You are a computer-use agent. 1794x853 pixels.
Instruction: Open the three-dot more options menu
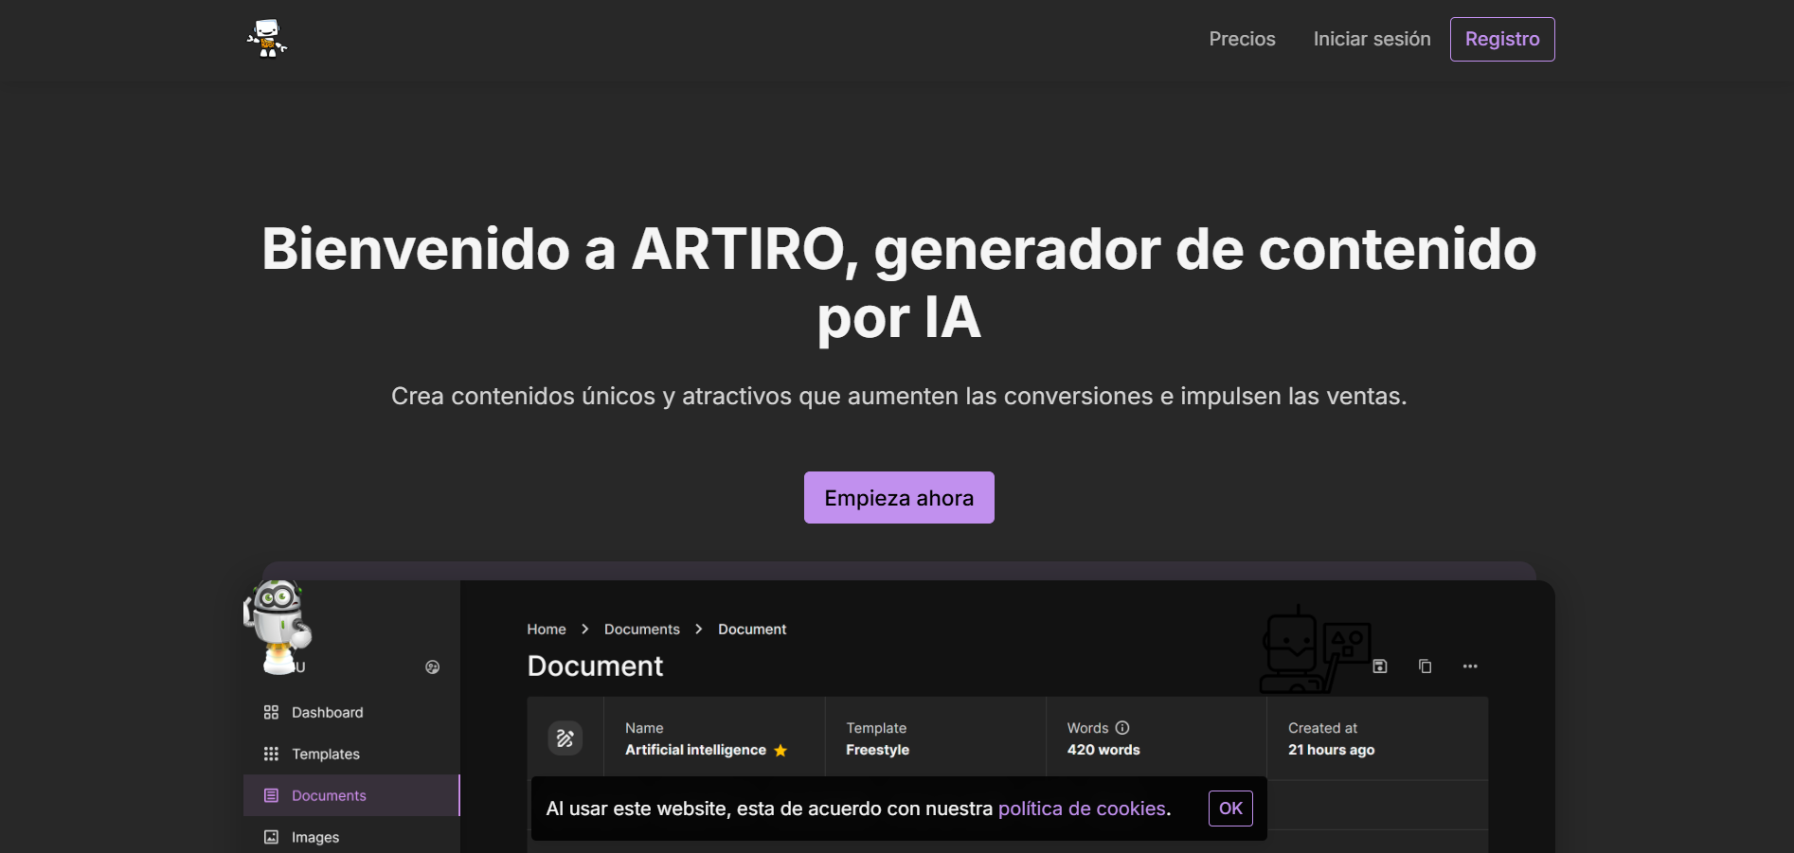tap(1470, 666)
